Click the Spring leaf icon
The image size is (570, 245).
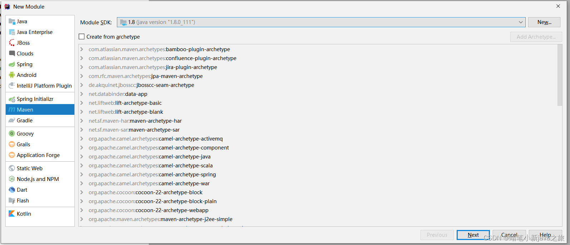[x=12, y=64]
